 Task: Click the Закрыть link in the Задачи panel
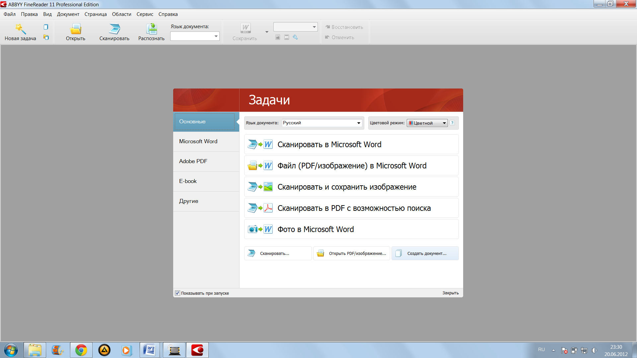pyautogui.click(x=450, y=293)
